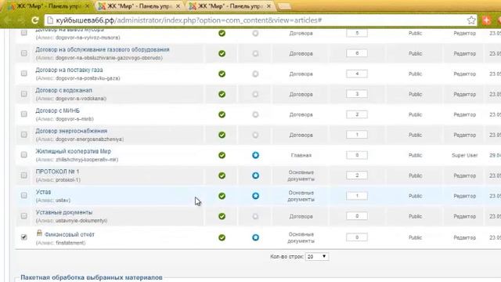This screenshot has height=282, width=501.
Task: Toggle featured star for Договор с водоканал
Action: pos(255,94)
